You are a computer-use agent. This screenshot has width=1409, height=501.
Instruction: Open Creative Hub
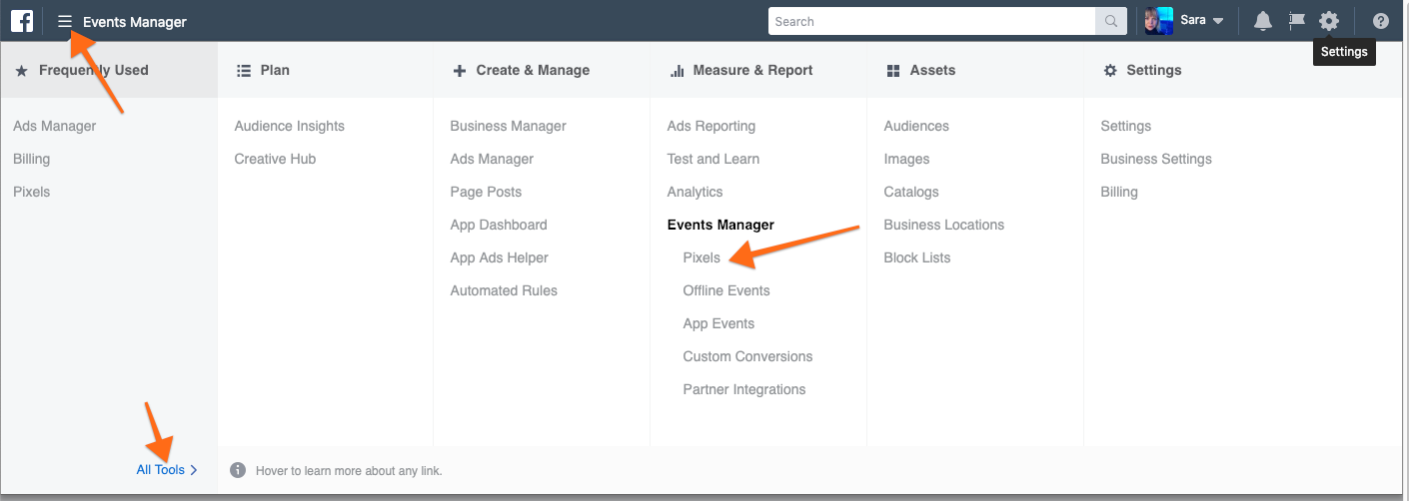[x=276, y=159]
